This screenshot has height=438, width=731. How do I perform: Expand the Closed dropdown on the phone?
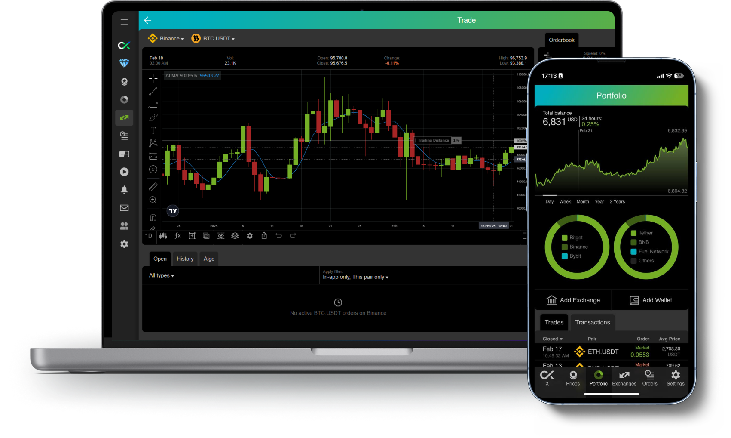point(553,339)
